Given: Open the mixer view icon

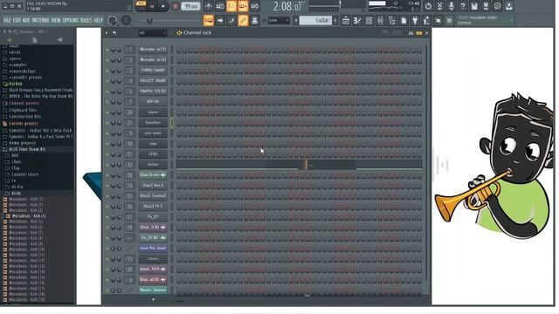Looking at the screenshot, I should (x=381, y=21).
